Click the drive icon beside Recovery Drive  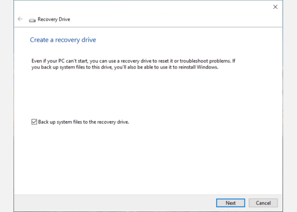click(32, 20)
